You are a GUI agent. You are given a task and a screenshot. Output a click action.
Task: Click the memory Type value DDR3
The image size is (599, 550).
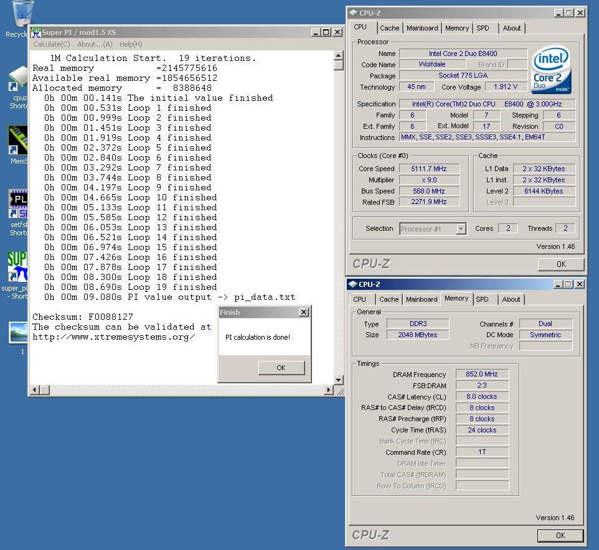pyautogui.click(x=418, y=324)
